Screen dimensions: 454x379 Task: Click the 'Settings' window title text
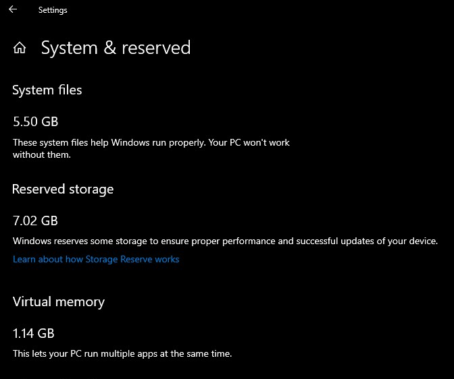pyautogui.click(x=53, y=10)
